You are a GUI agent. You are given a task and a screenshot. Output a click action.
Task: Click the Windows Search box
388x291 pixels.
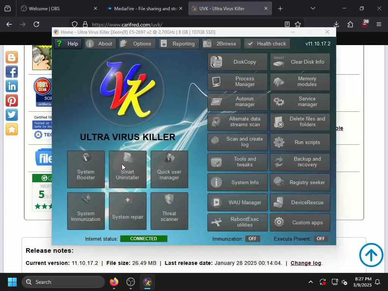pos(63,282)
